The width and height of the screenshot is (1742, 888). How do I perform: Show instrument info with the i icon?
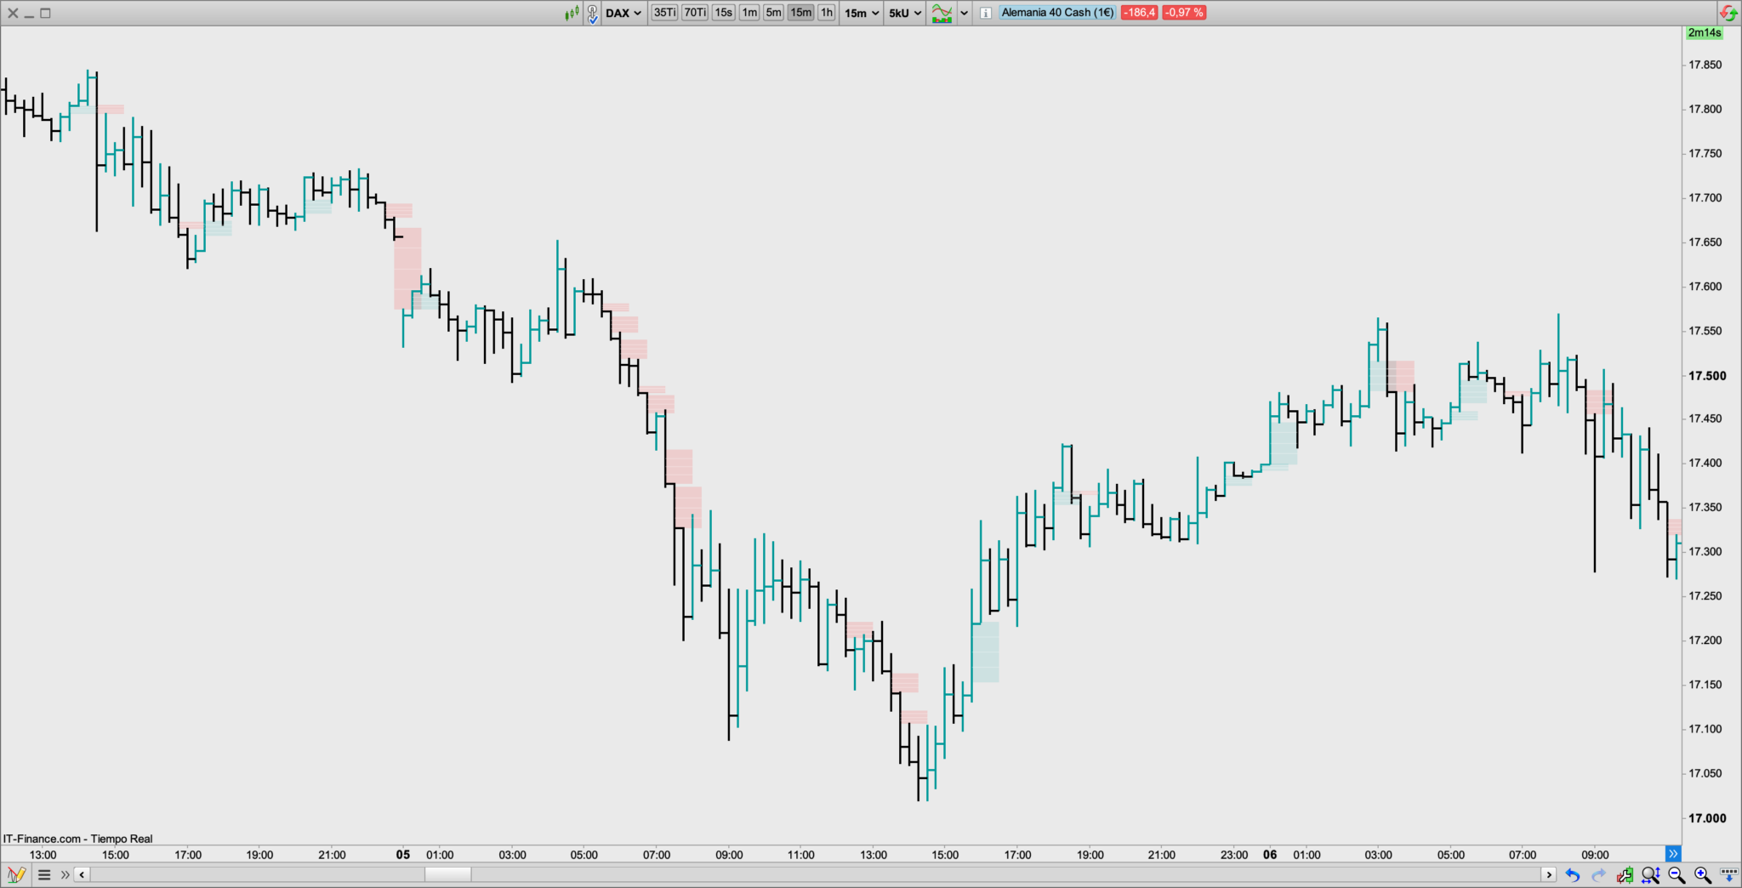coord(985,13)
